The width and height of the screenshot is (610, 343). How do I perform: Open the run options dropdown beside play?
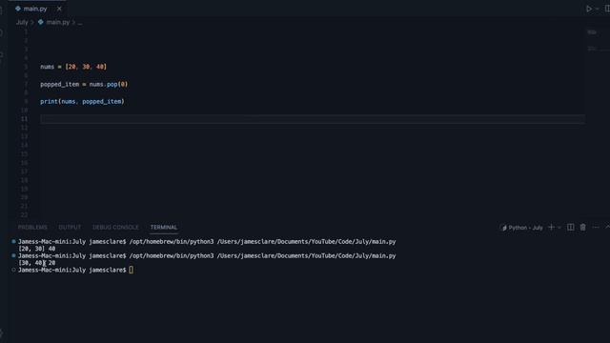pos(598,9)
